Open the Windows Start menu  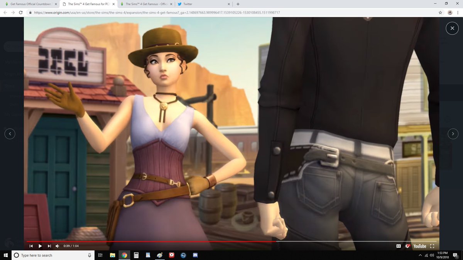5,255
